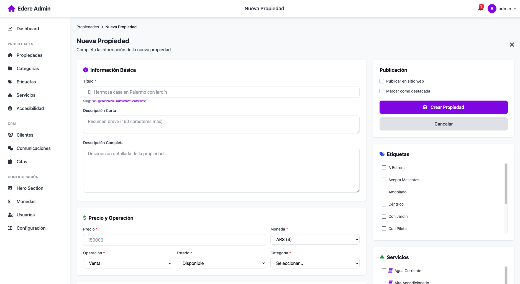The width and height of the screenshot is (520, 284).
Task: Go to Hero Section in sidebar
Action: [30, 188]
